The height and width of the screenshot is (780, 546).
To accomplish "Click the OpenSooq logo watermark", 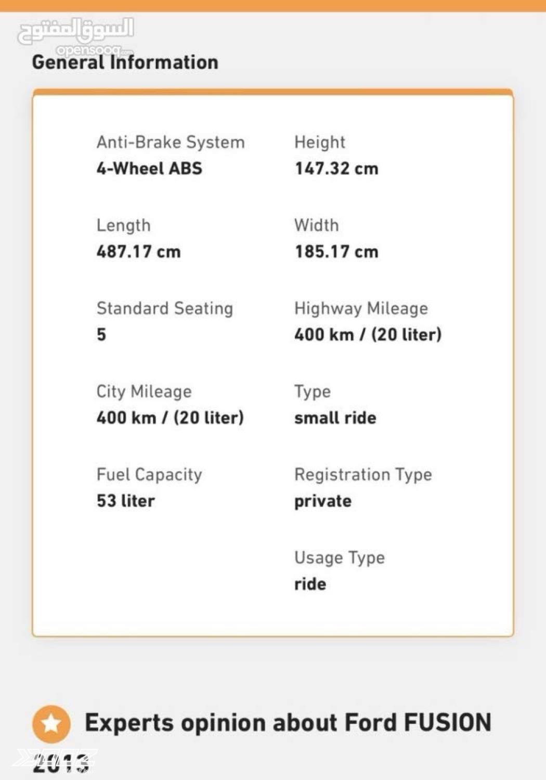I will (76, 35).
